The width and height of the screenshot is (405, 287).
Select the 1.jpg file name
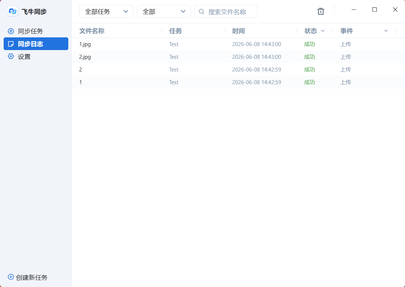pyautogui.click(x=85, y=44)
